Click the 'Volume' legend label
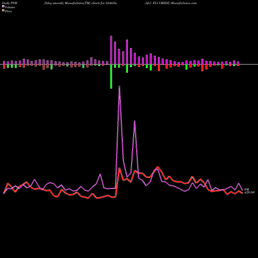The height and width of the screenshot is (258, 258). 10,7
